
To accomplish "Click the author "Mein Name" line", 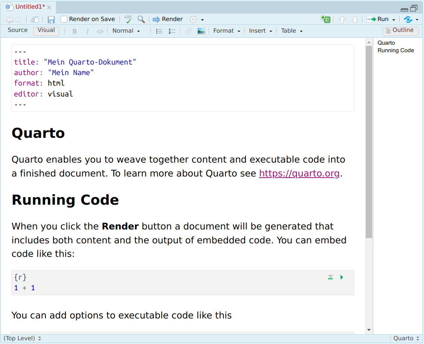I will click(x=54, y=72).
